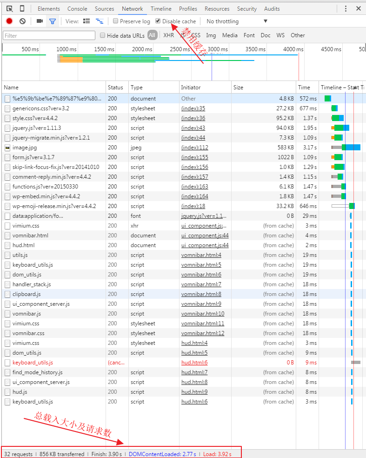Toggle the filter funnel icon
The image size is (366, 458).
click(x=53, y=21)
